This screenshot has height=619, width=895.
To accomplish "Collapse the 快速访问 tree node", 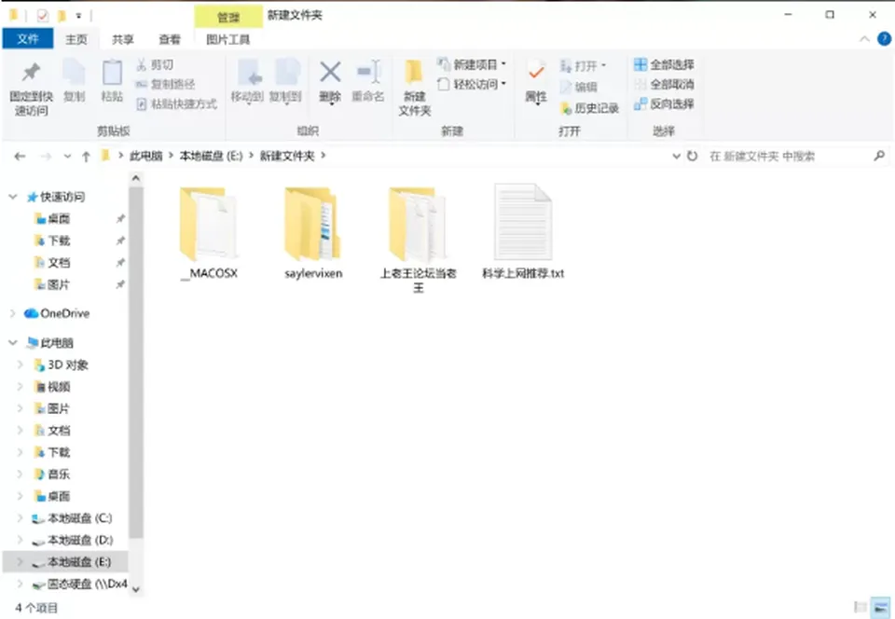I will pos(13,197).
